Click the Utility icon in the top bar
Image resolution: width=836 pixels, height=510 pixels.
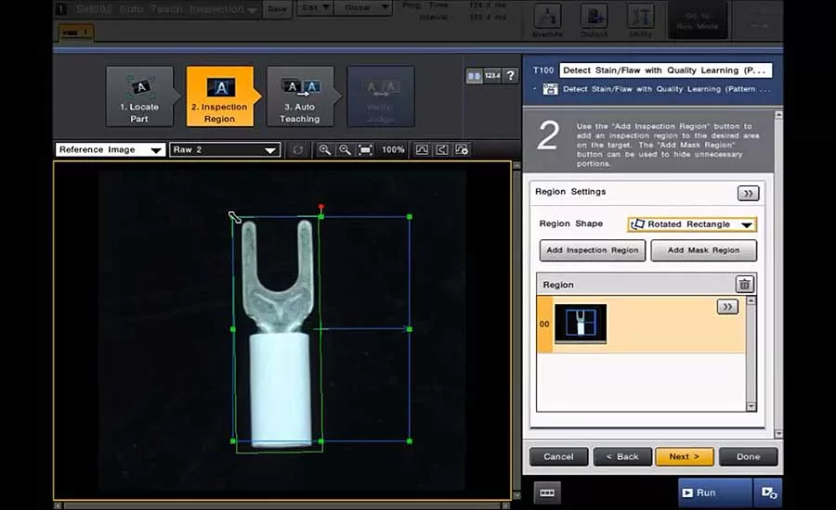[640, 21]
